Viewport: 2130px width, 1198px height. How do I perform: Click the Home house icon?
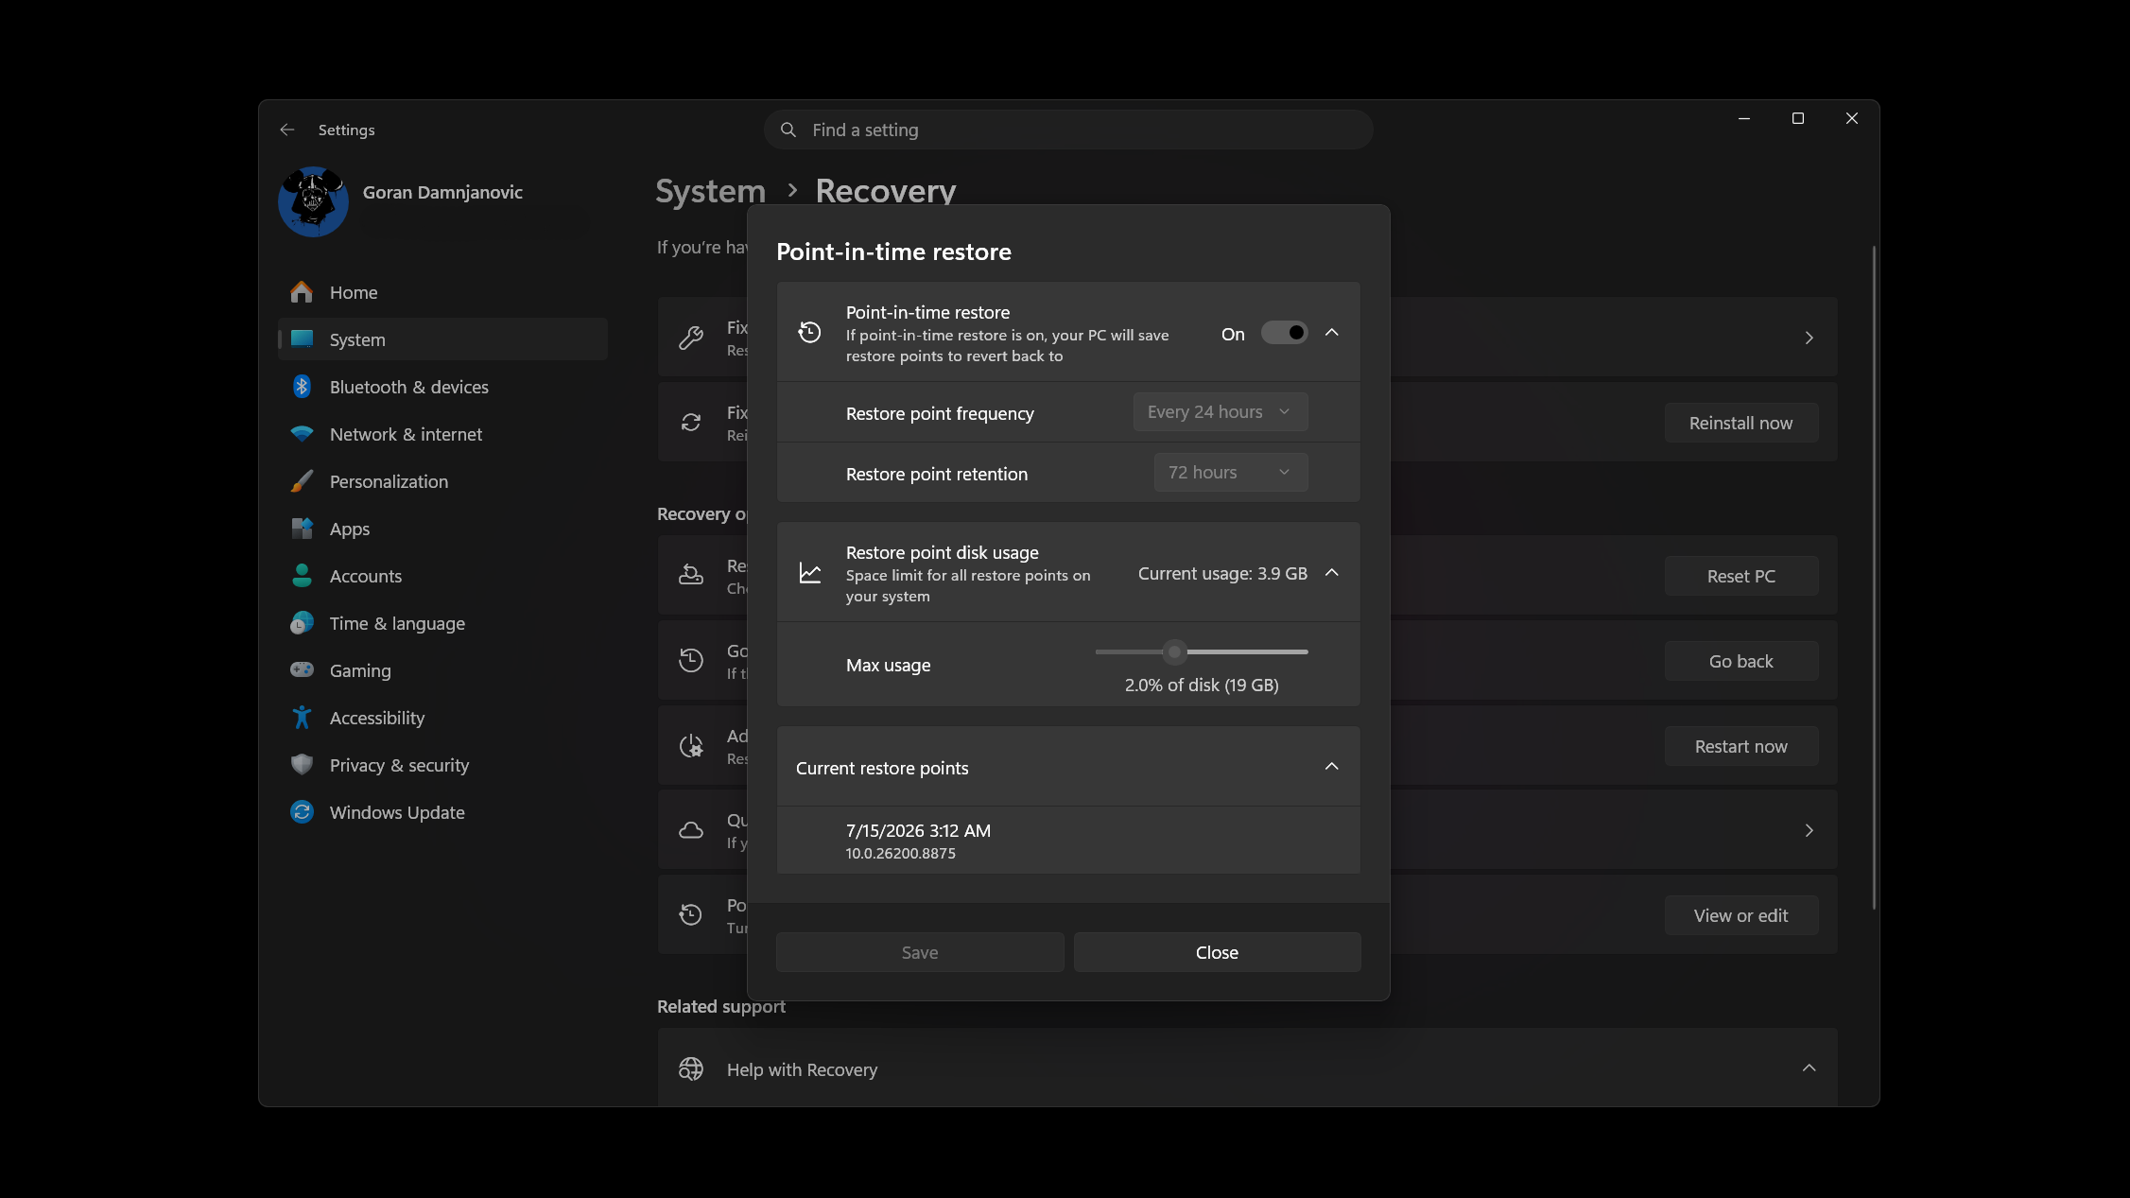click(x=302, y=292)
